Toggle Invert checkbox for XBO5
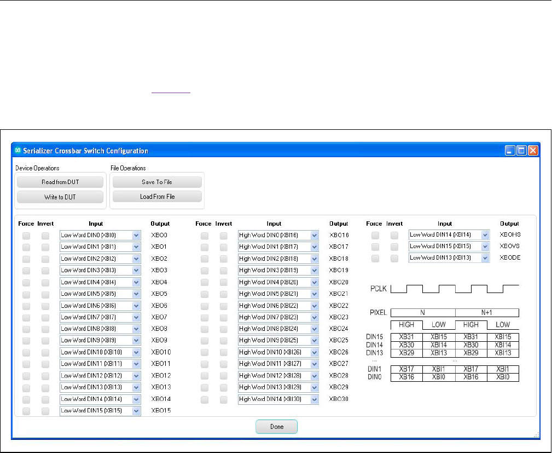This screenshot has width=552, height=453. (45, 294)
